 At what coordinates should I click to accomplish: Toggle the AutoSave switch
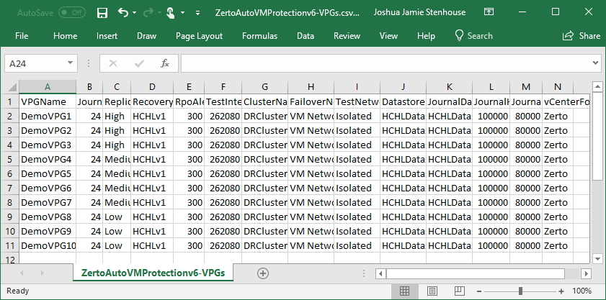(x=72, y=12)
